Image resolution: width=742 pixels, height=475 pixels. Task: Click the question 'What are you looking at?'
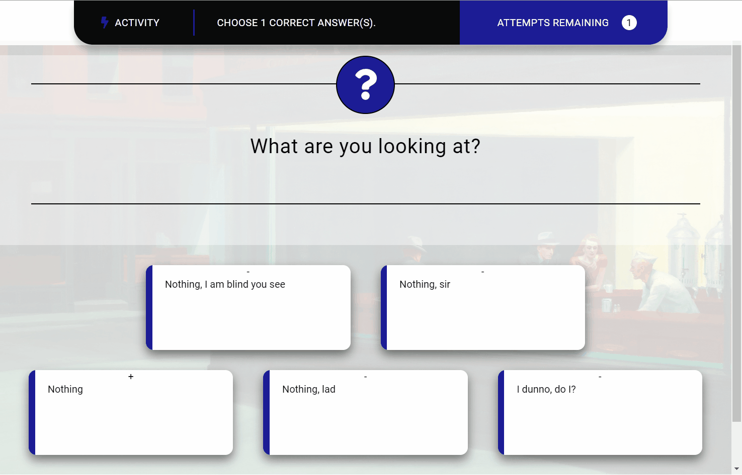[x=365, y=146]
